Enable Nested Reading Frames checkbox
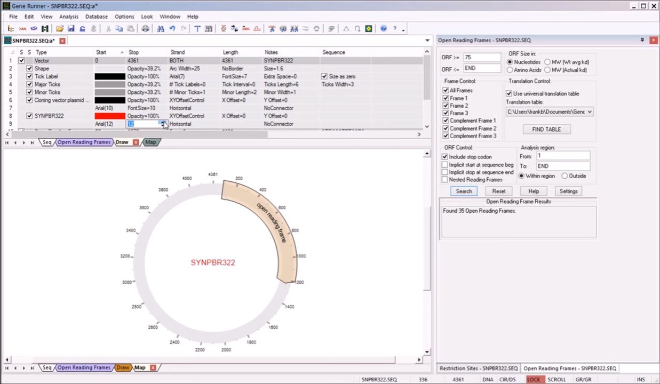 point(445,180)
